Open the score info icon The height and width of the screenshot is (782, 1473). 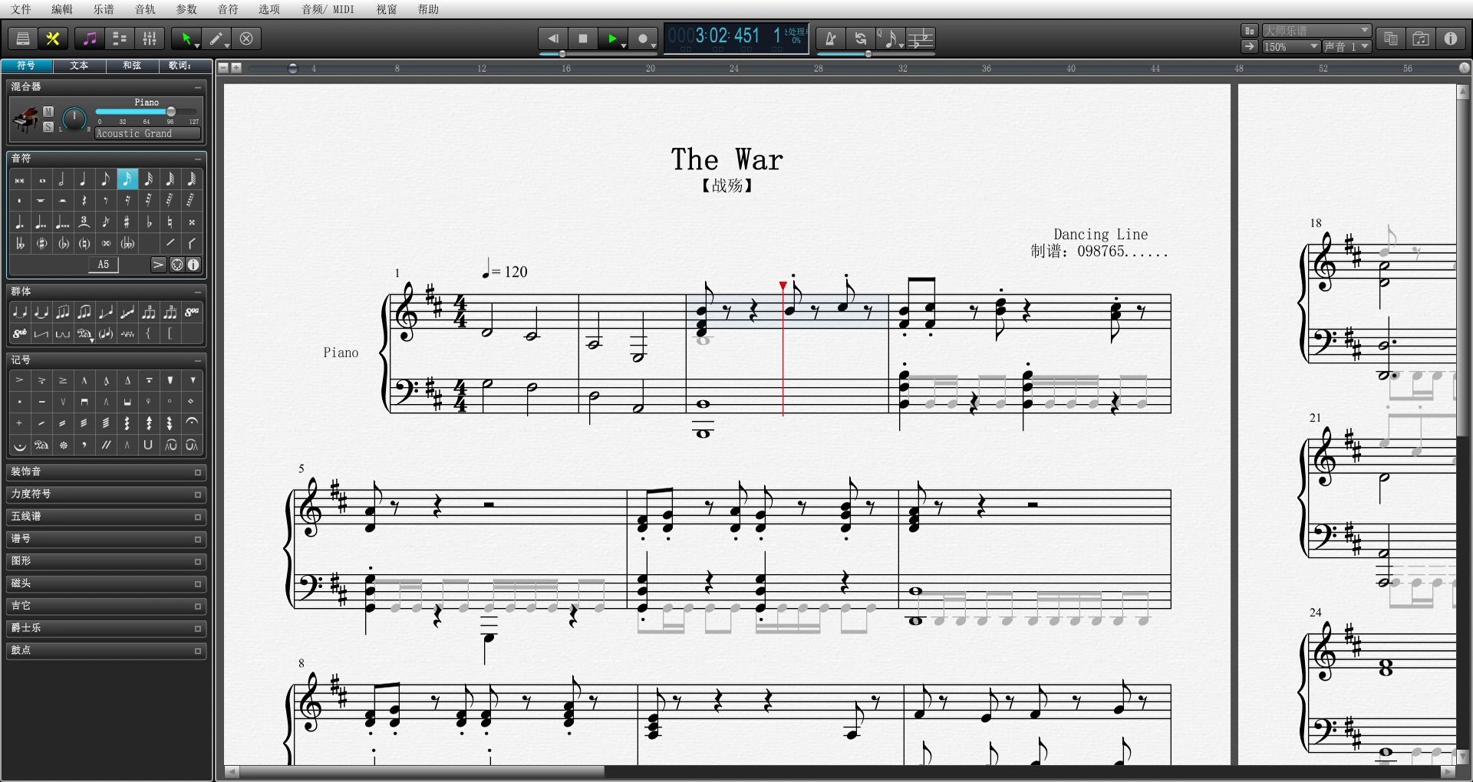[1451, 38]
